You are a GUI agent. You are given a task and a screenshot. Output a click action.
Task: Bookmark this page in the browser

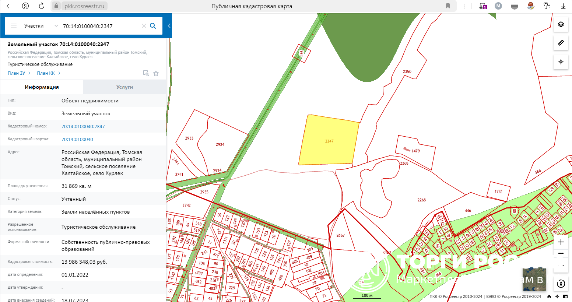(448, 6)
